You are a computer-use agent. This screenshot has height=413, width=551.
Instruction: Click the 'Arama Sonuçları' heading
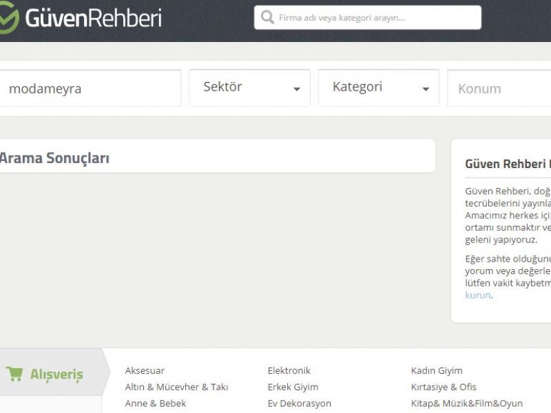[x=54, y=158]
